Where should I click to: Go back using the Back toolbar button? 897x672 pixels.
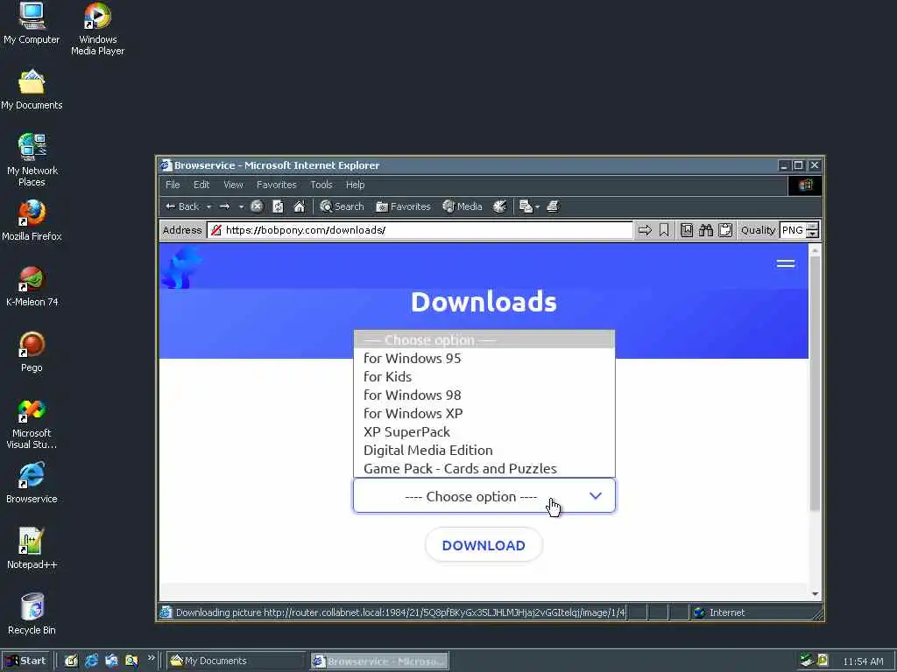coord(182,206)
